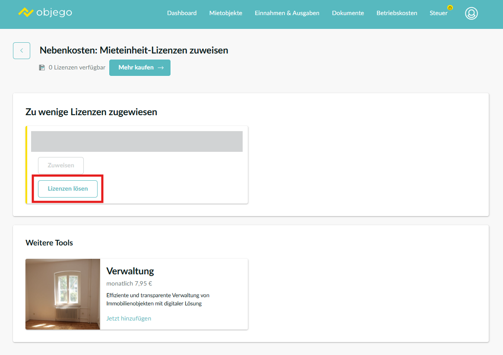Open the Dashboard page

point(182,13)
